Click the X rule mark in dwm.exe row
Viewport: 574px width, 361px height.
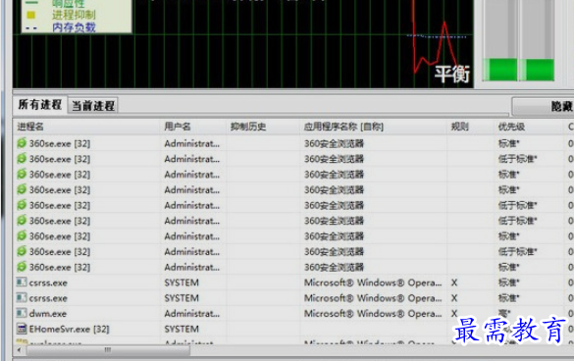click(454, 314)
